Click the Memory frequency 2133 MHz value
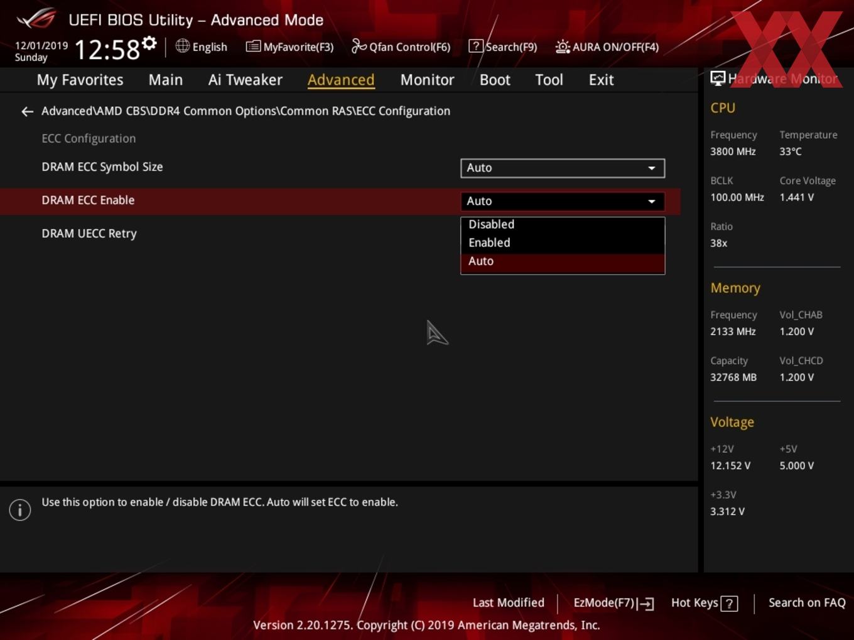 point(733,331)
